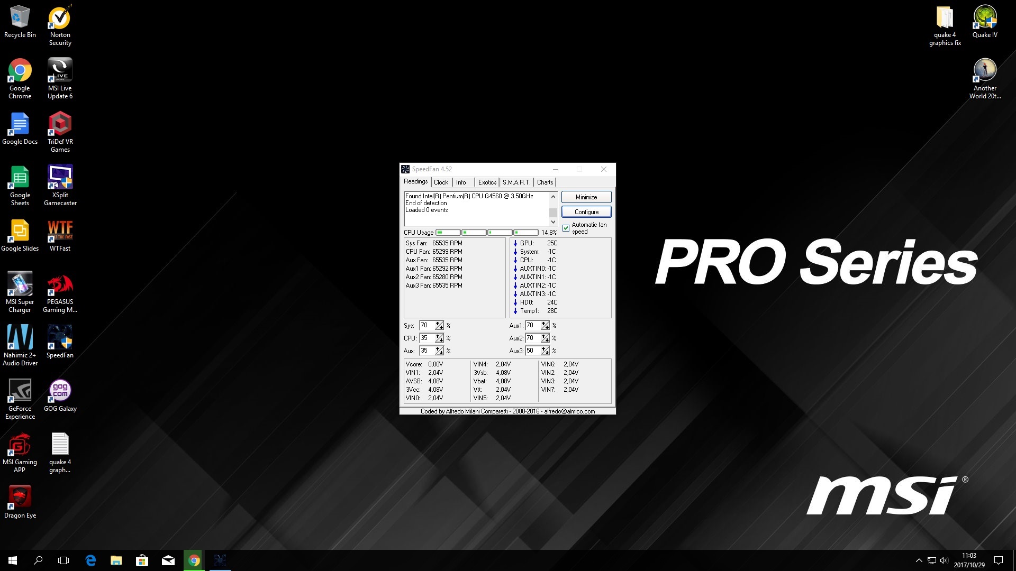Viewport: 1016px width, 571px height.
Task: Launch Quake IV desktop shortcut
Action: tap(985, 22)
